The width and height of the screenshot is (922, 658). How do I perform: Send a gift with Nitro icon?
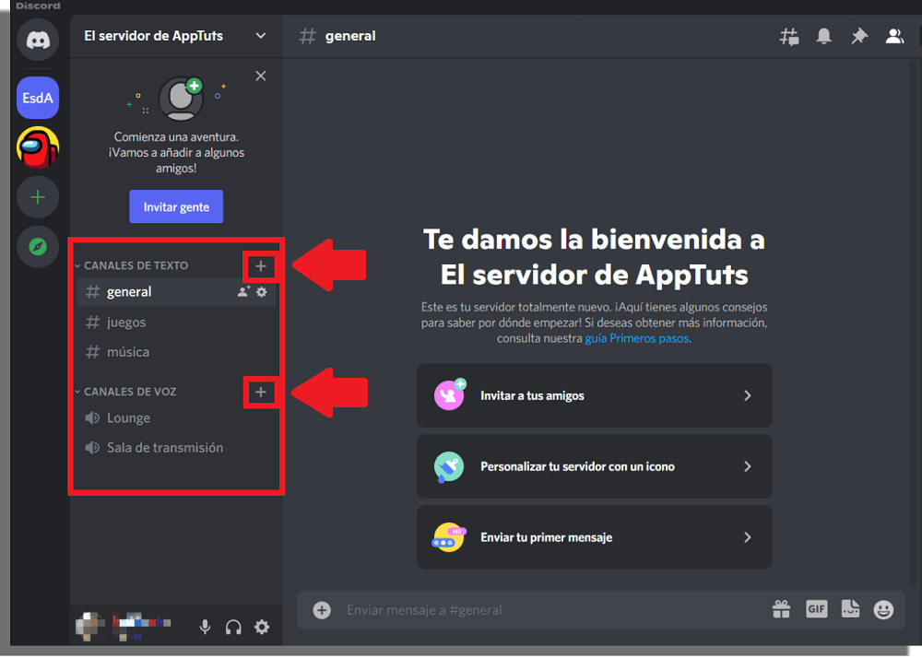point(781,609)
